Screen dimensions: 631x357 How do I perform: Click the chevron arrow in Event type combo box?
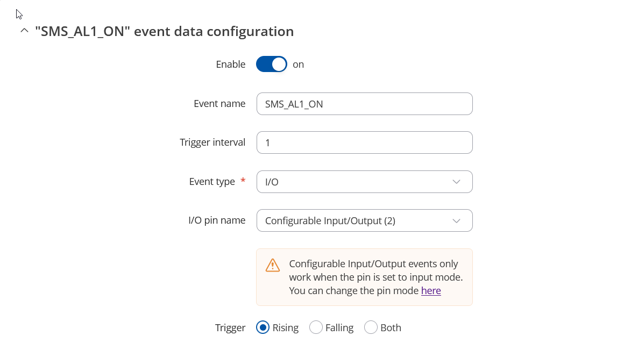[x=456, y=182]
